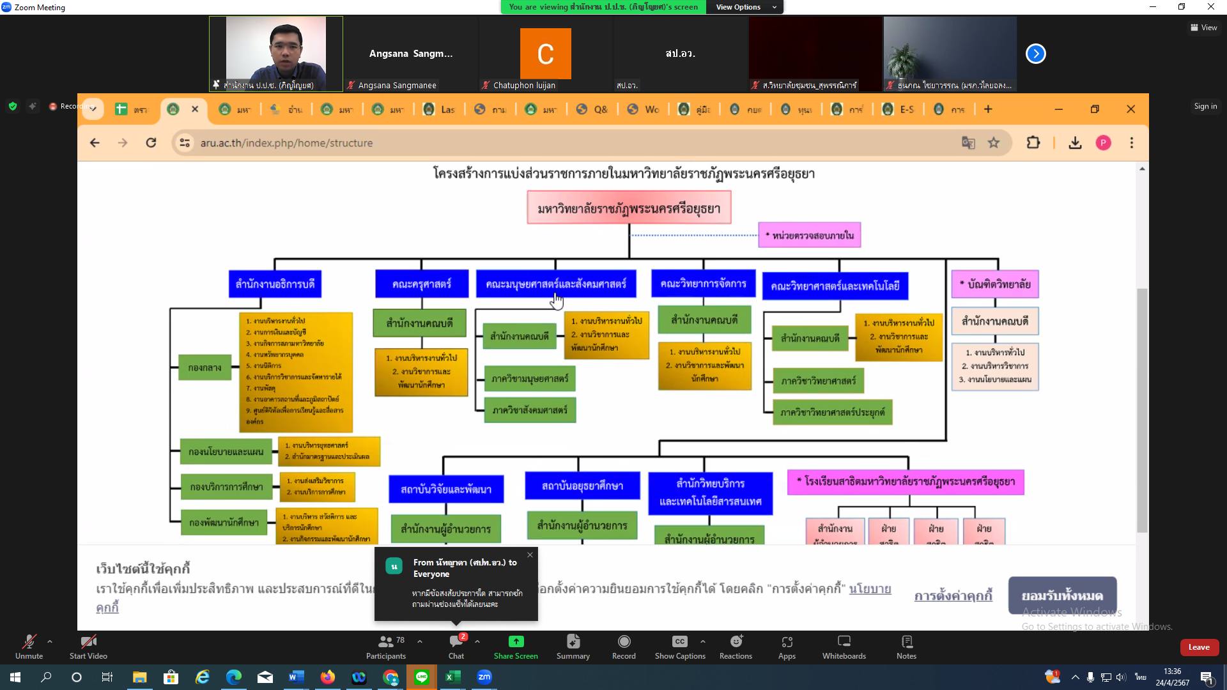1227x690 pixels.
Task: Open the cookie settings link
Action: click(953, 595)
